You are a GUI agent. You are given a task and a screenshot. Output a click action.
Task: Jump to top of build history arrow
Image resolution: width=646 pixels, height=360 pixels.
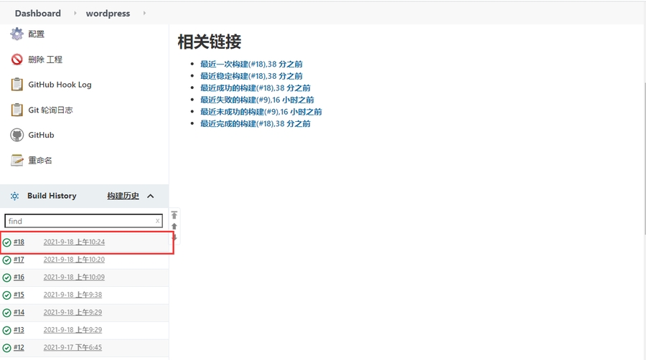click(174, 215)
